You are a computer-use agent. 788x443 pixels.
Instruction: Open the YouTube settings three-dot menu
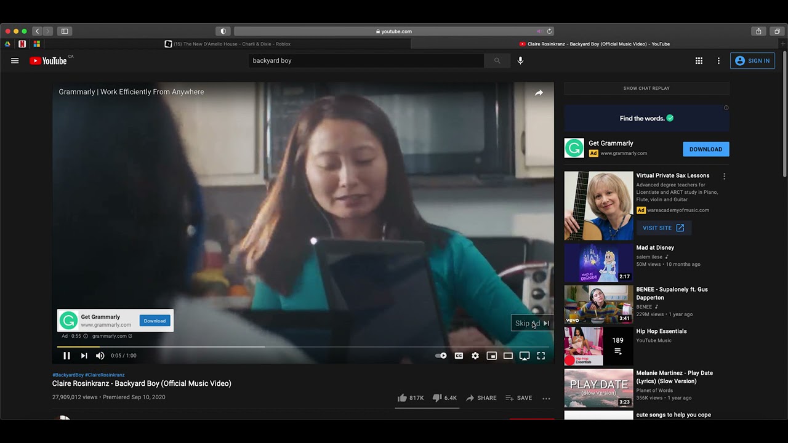(x=718, y=61)
